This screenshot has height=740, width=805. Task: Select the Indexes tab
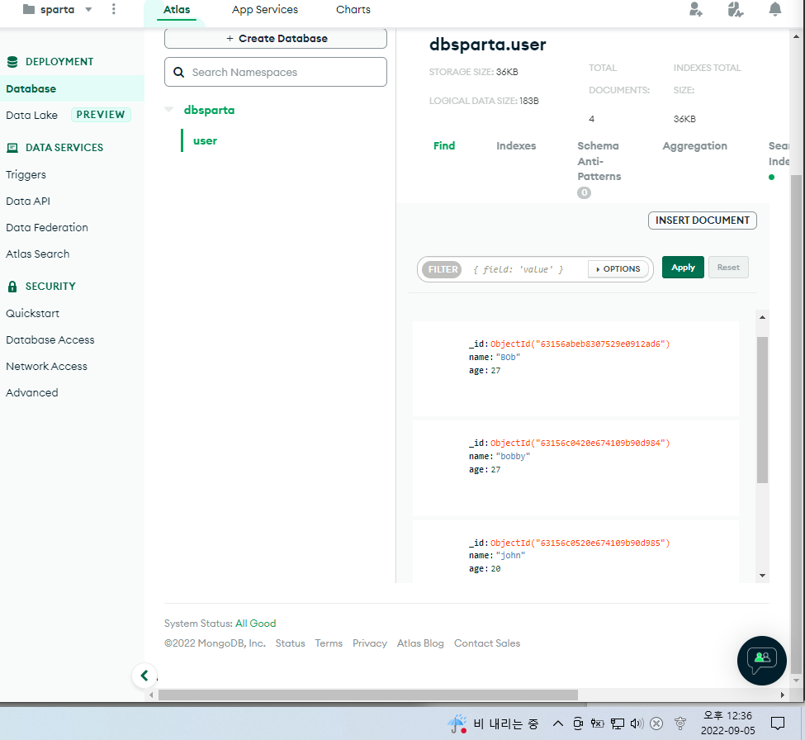coord(516,146)
